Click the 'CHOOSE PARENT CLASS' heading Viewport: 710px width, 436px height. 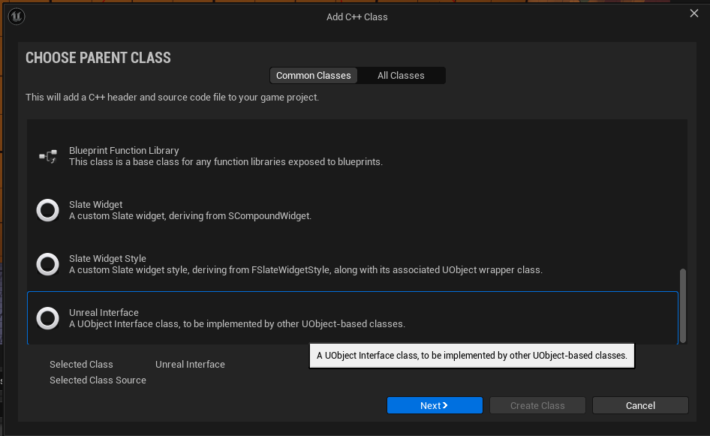[98, 58]
